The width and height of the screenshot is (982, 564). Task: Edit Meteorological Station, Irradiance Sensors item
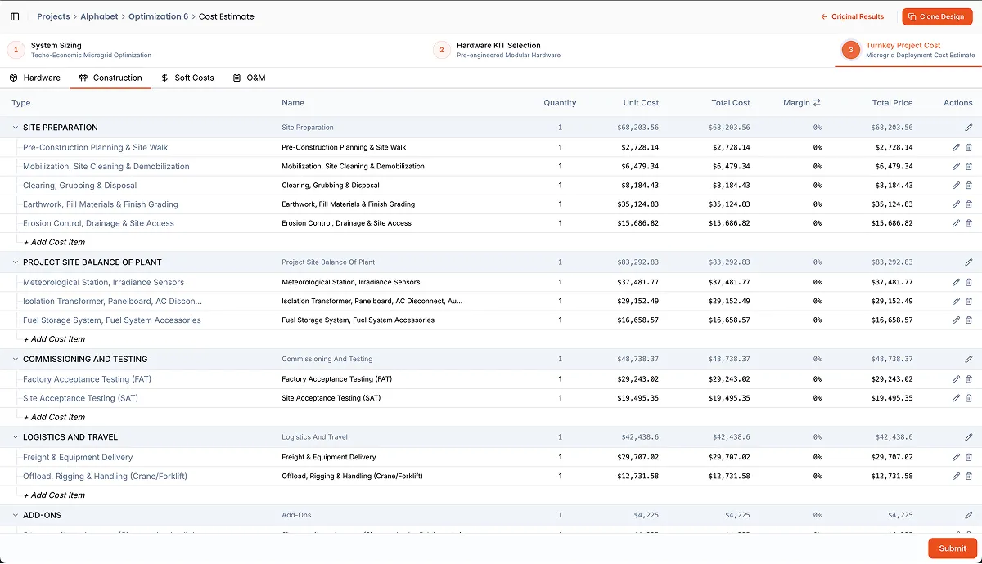coord(956,283)
